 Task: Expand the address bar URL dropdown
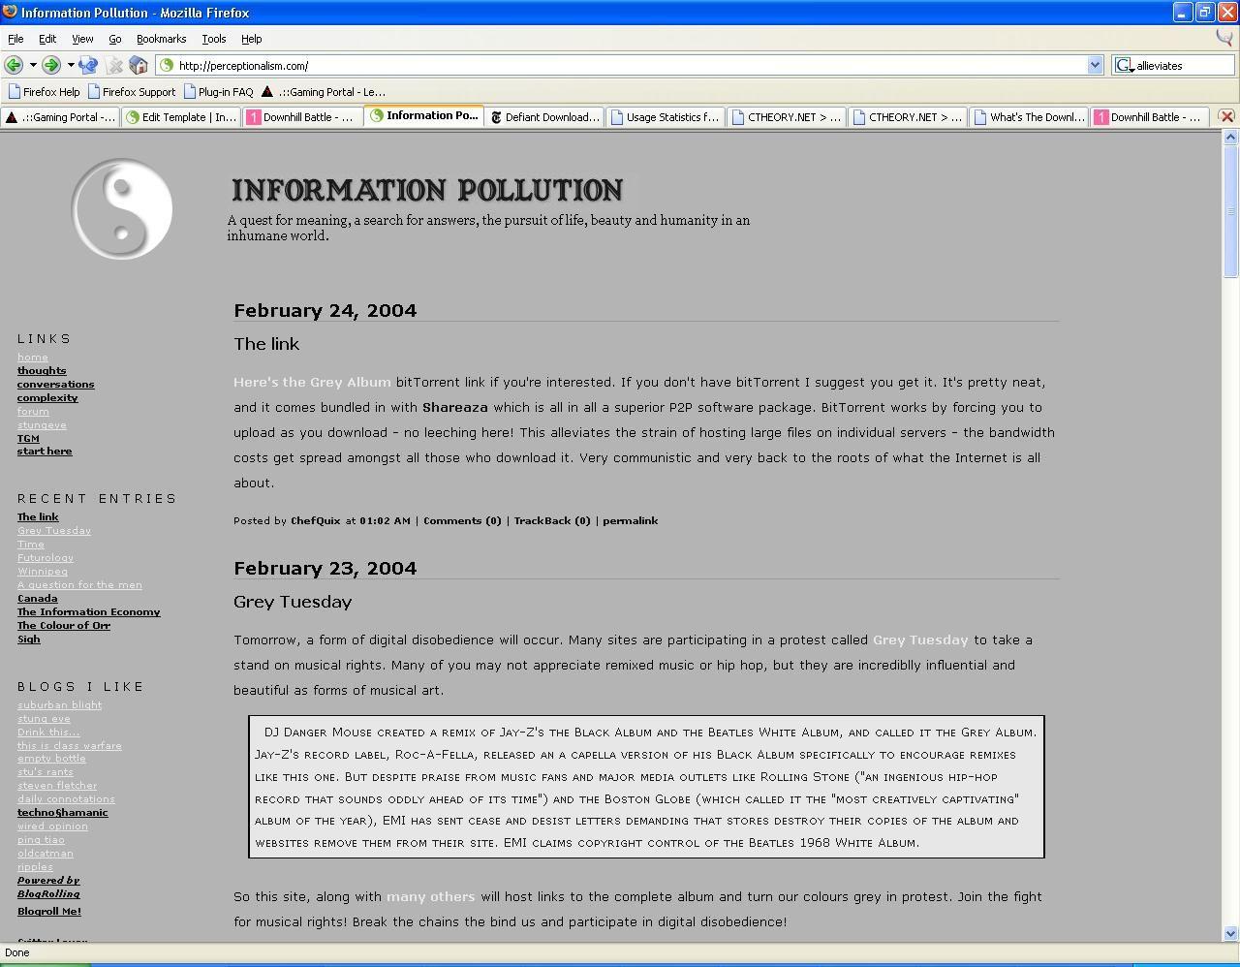(x=1095, y=65)
